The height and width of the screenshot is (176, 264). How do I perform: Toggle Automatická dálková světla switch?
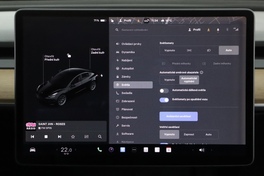click(x=164, y=91)
